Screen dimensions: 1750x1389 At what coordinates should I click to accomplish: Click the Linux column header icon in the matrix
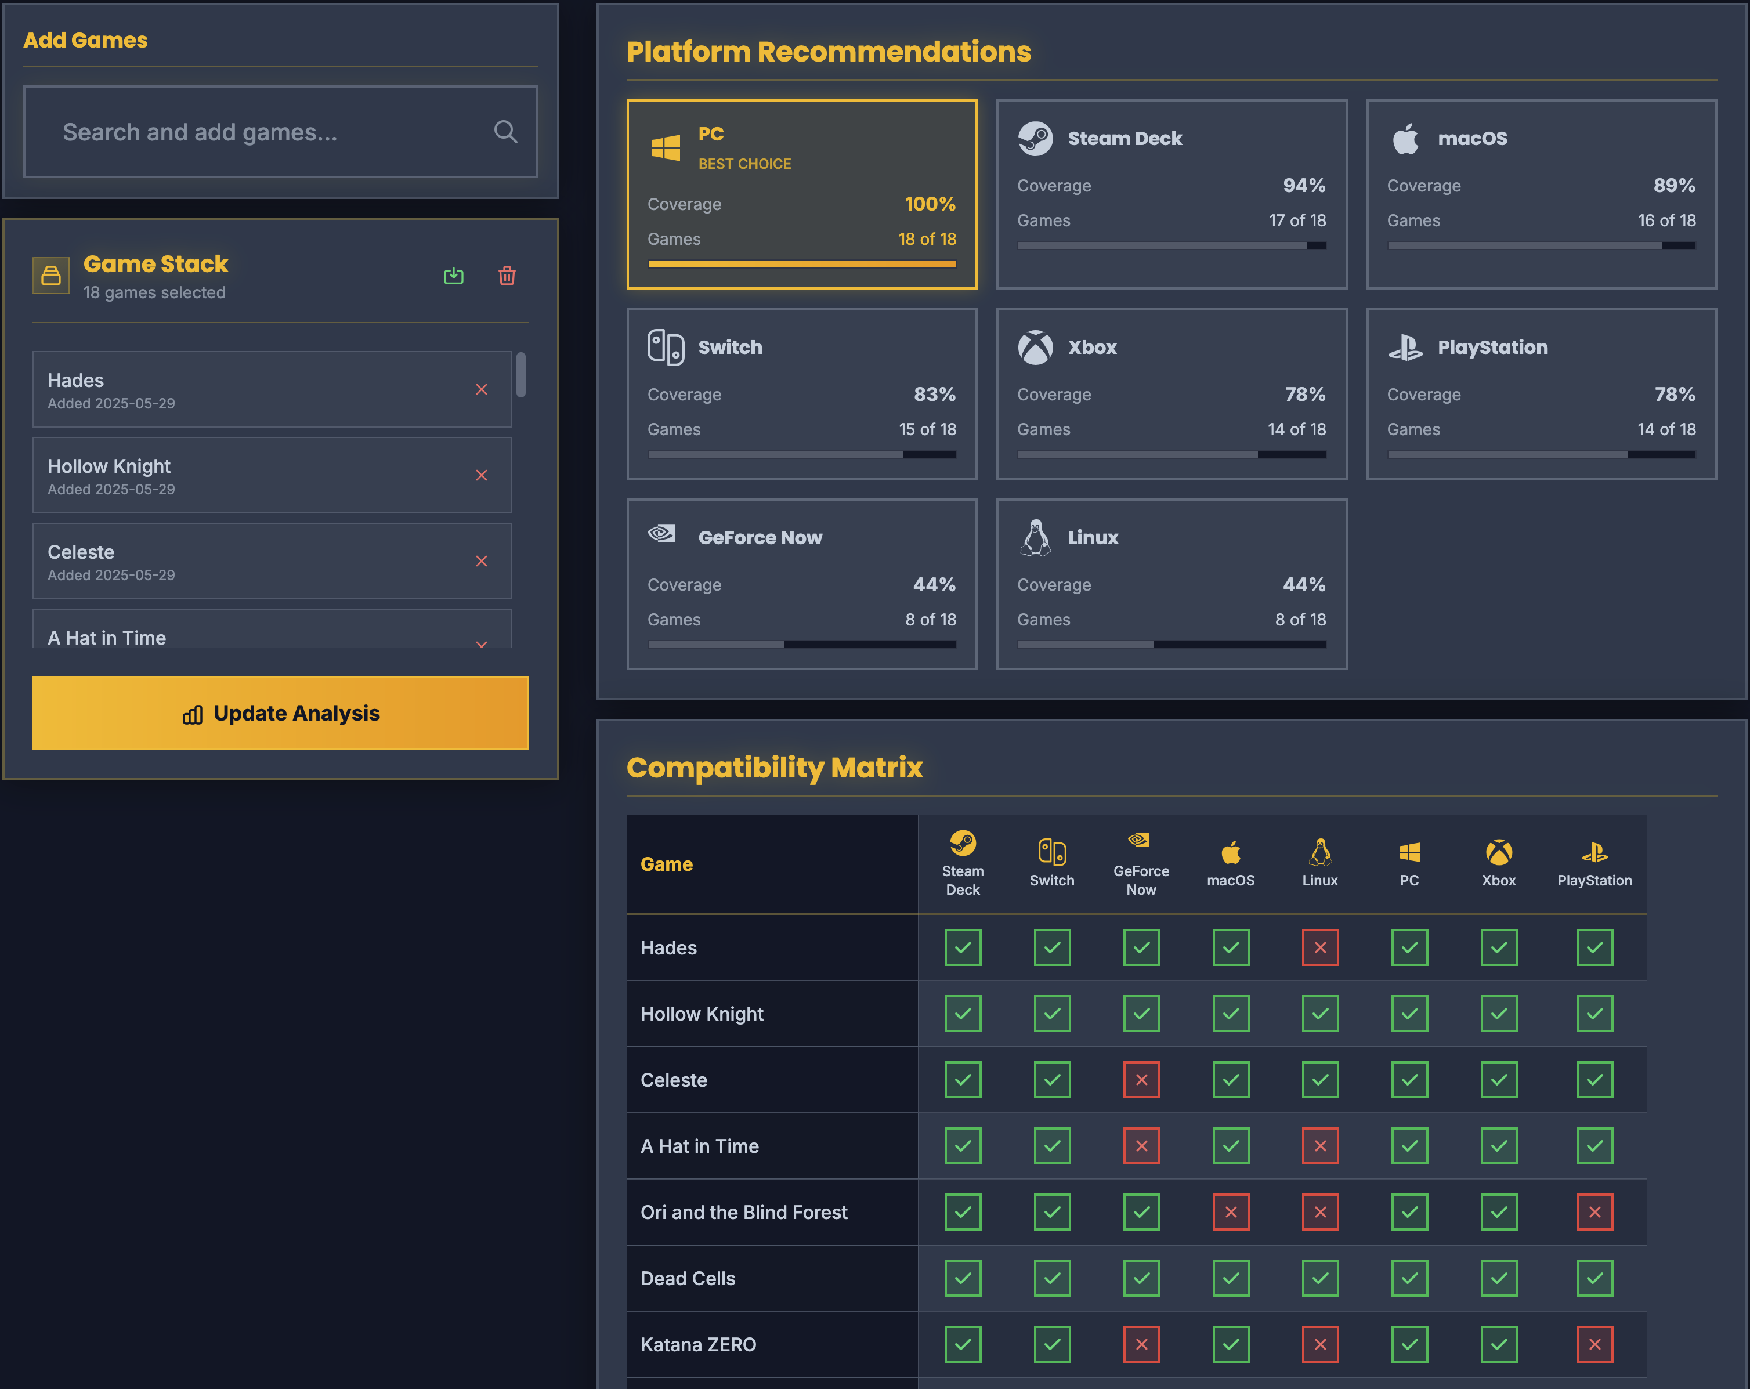click(1320, 852)
